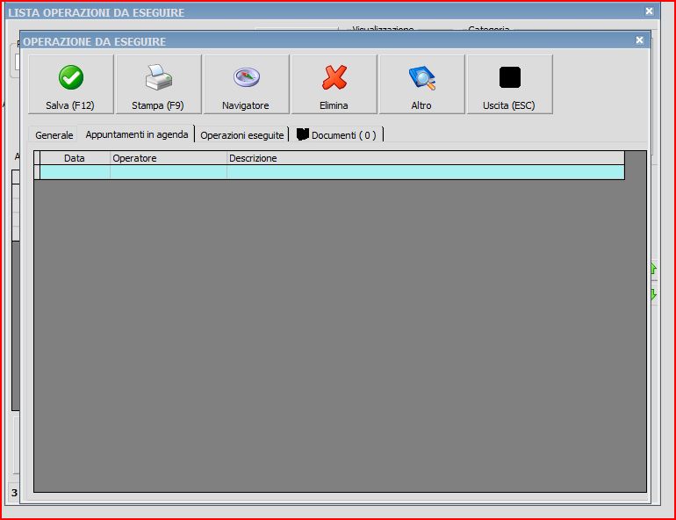
Task: Click green down arrow in Lista operazioni window
Action: [653, 294]
